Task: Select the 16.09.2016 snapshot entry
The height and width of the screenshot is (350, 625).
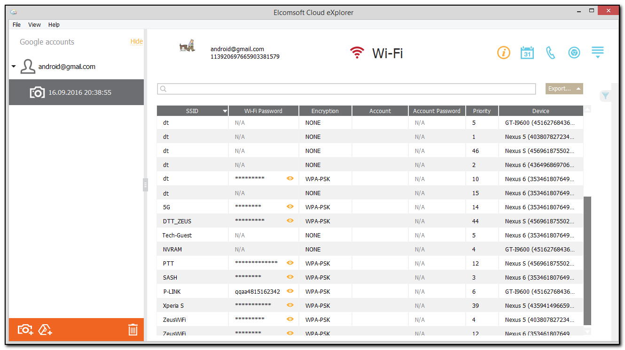Action: (75, 92)
